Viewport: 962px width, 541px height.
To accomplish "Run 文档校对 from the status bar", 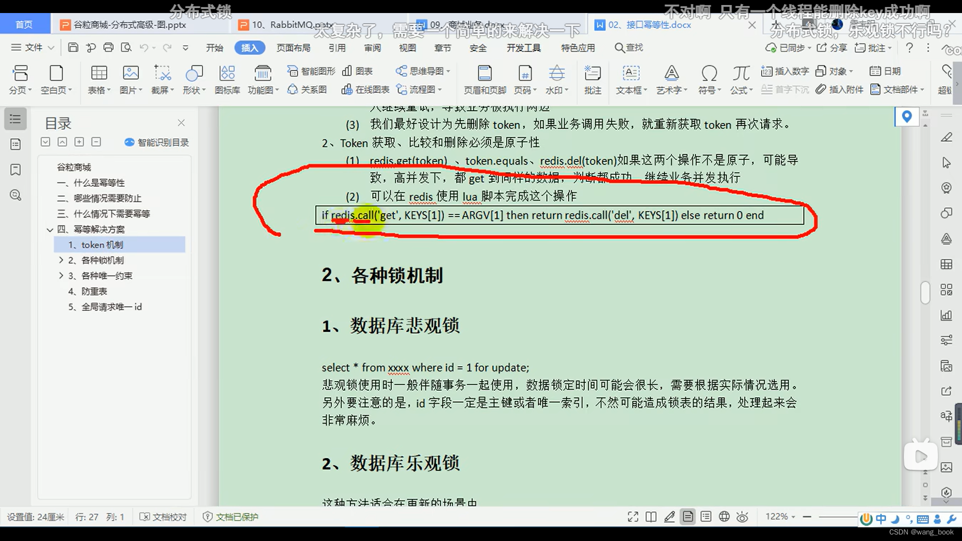I will 163,516.
